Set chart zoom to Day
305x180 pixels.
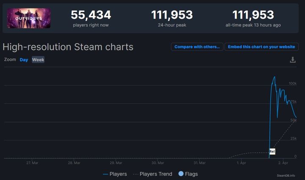tap(24, 60)
